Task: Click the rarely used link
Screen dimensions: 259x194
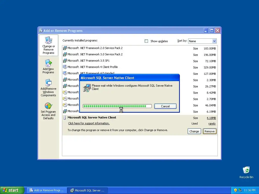Action: pos(212,124)
